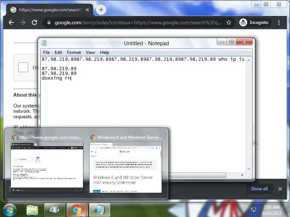Close the Notepad window
Image resolution: width=290 pixels, height=217 pixels.
pos(244,42)
